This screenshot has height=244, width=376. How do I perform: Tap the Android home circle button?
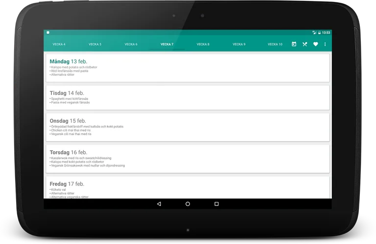(x=188, y=204)
